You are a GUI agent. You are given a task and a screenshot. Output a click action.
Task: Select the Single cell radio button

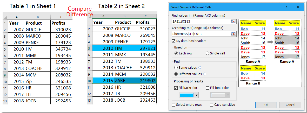(x=207, y=53)
